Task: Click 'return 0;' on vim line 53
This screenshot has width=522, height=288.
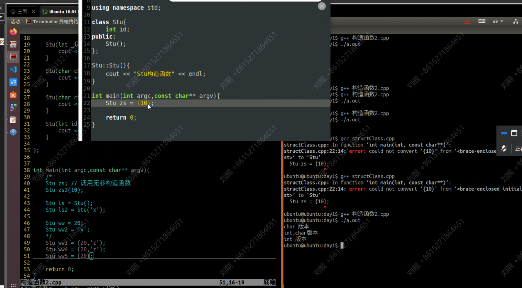Action: coord(59,269)
